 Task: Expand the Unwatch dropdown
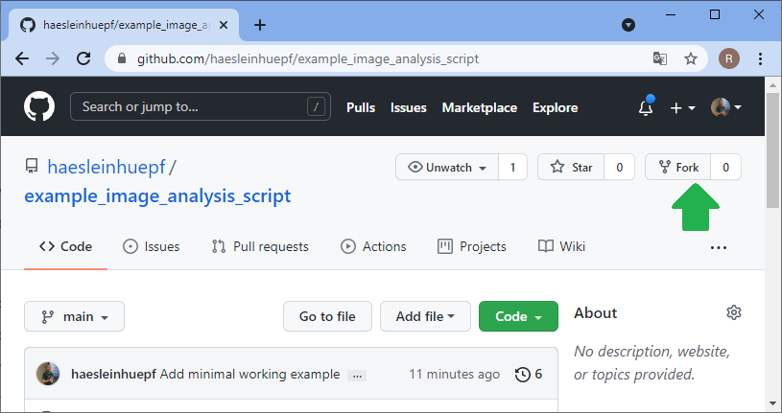(448, 167)
